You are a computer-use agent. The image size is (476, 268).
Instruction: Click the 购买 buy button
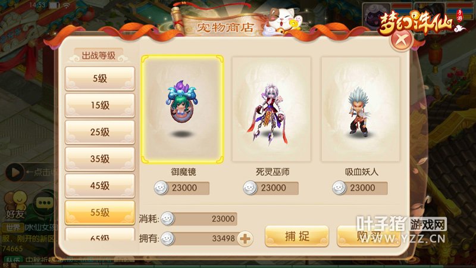click(368, 236)
